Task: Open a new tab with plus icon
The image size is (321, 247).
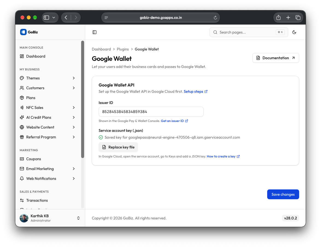Action: pos(288,17)
